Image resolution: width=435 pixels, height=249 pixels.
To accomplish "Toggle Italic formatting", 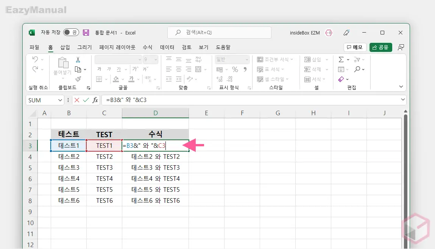I will coord(109,69).
